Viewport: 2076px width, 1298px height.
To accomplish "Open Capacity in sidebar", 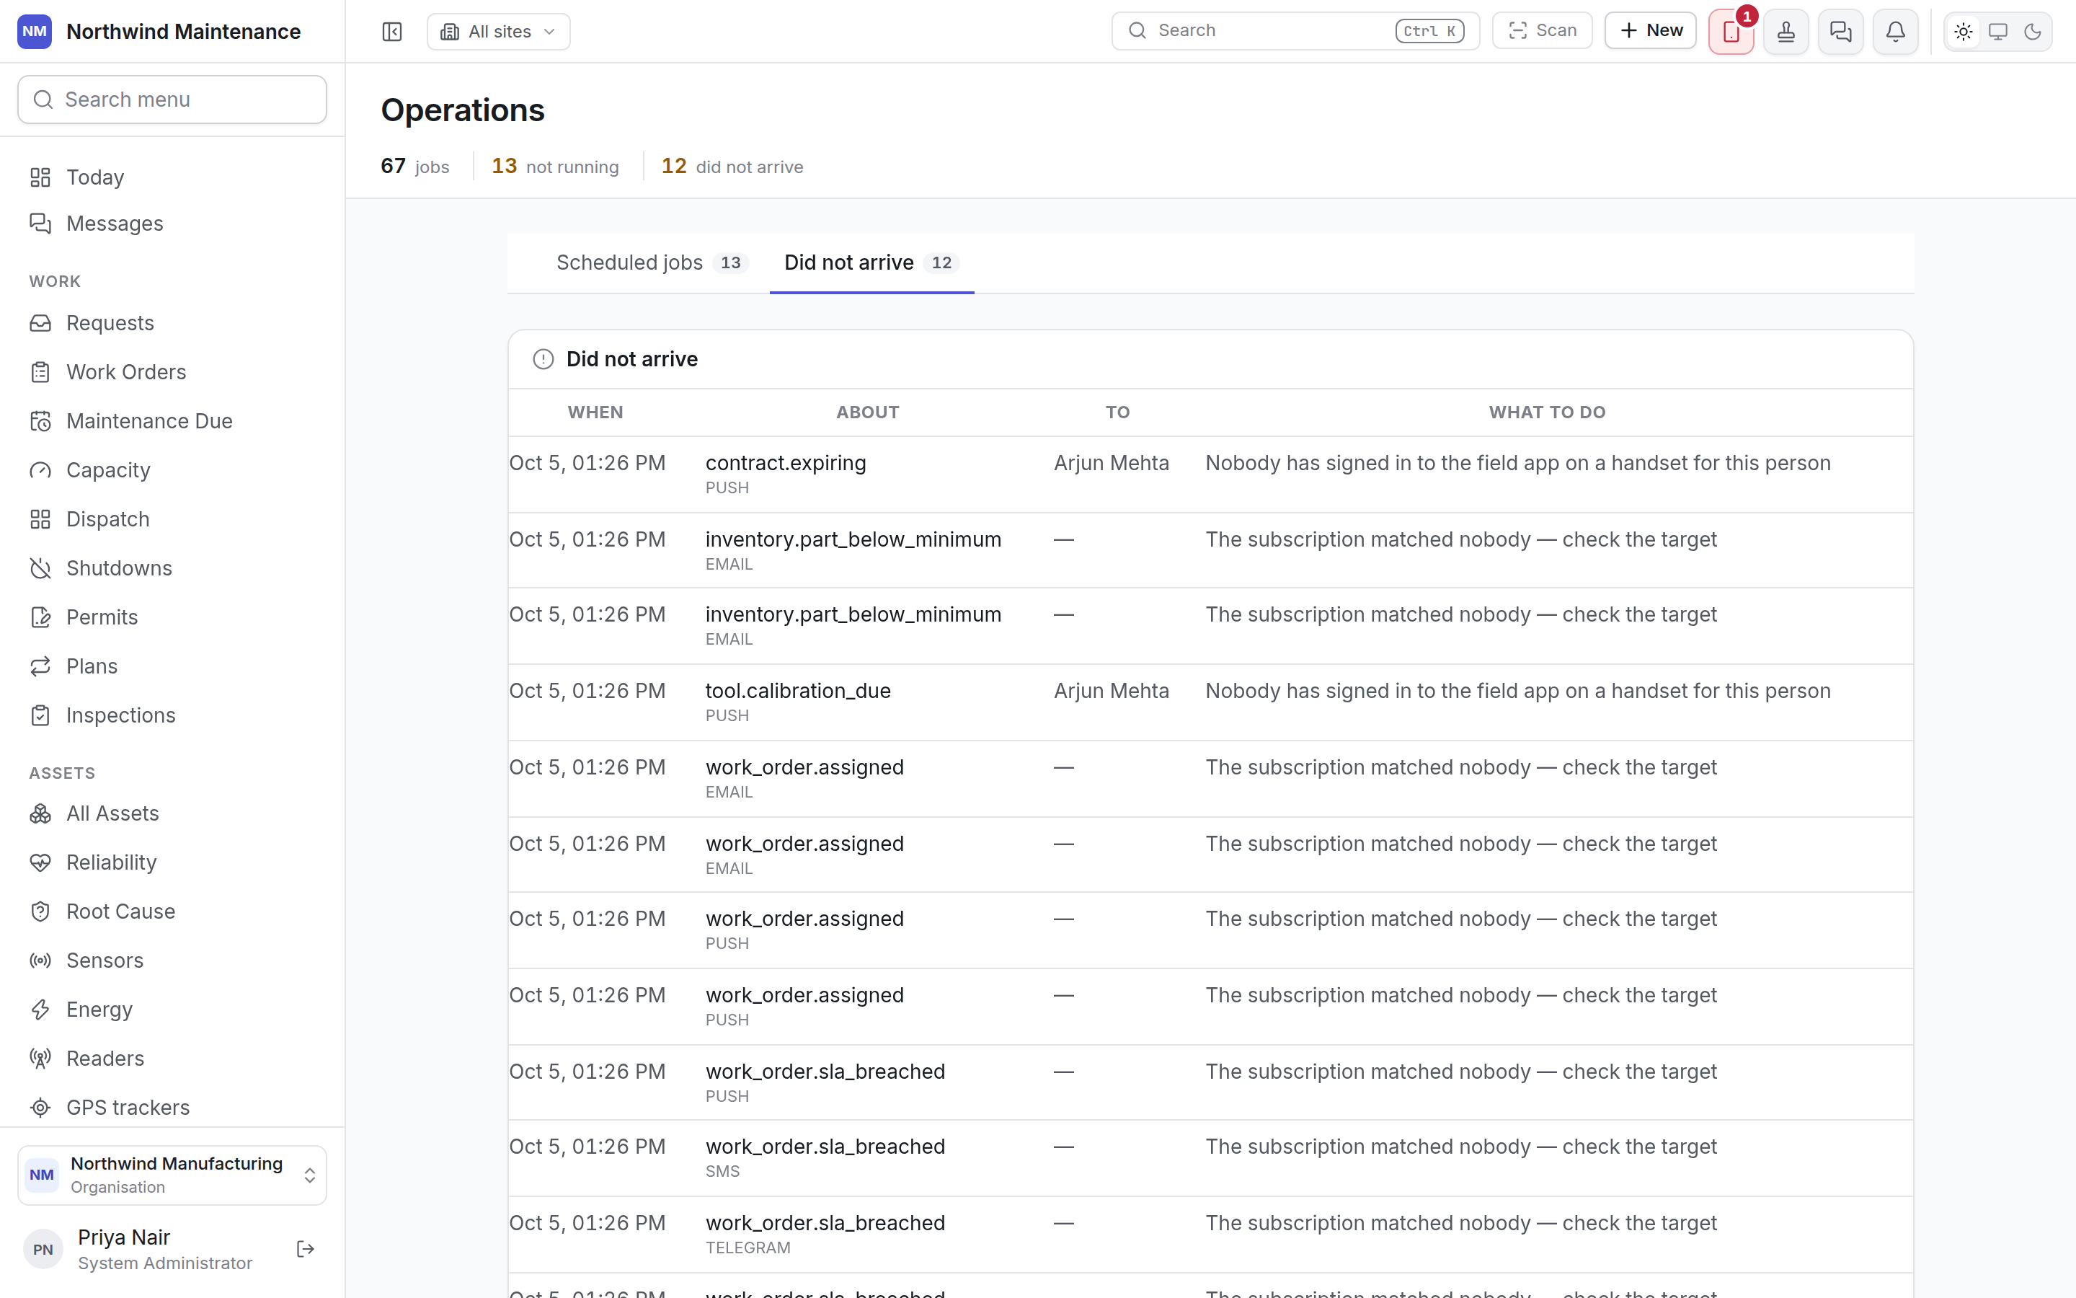I will click(172, 469).
